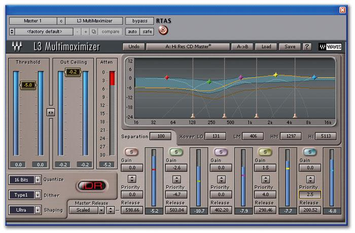Solo the red low band
The image size is (355, 233).
tap(131, 152)
